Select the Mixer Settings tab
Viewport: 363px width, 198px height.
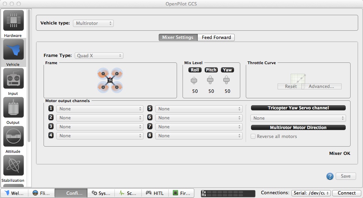(x=178, y=37)
